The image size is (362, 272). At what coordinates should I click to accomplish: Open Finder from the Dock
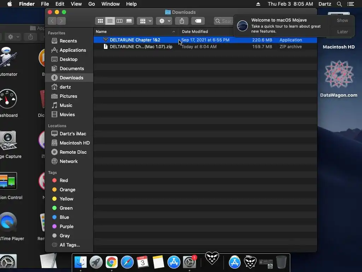point(81,262)
